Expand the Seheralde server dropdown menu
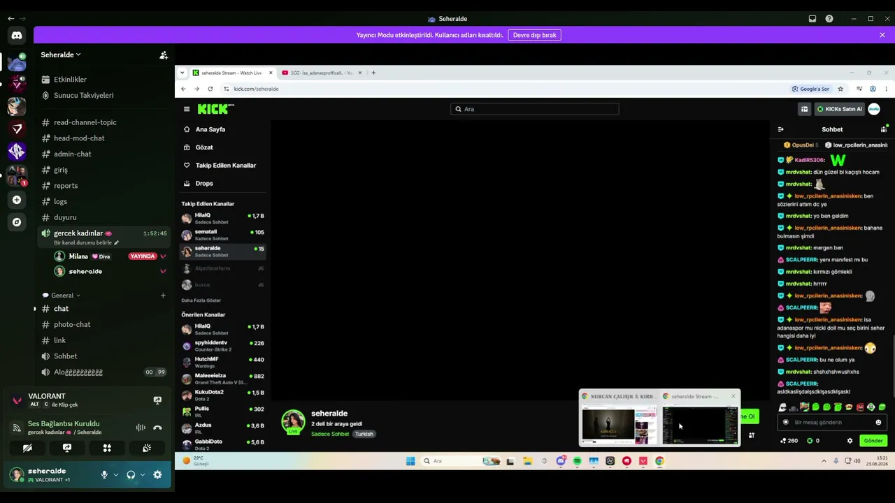 point(61,54)
